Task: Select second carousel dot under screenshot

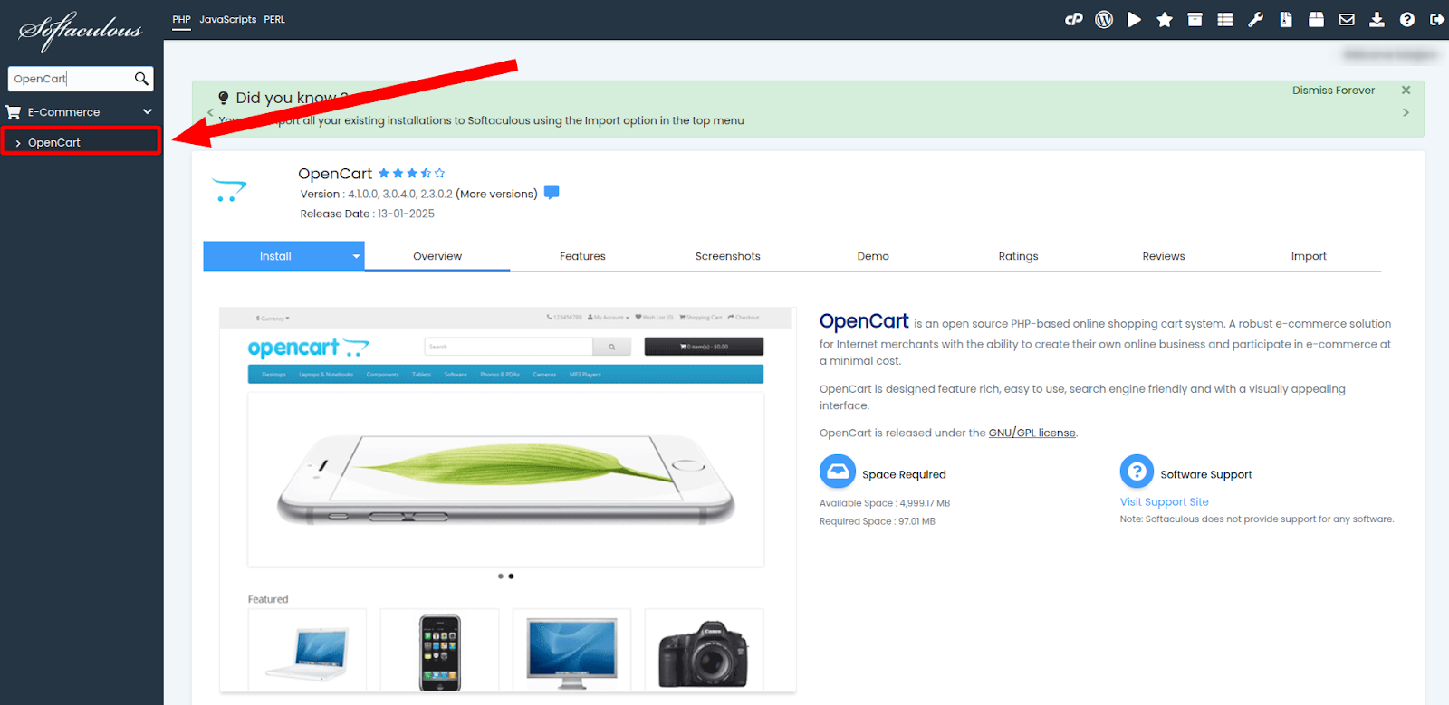Action: click(x=511, y=576)
